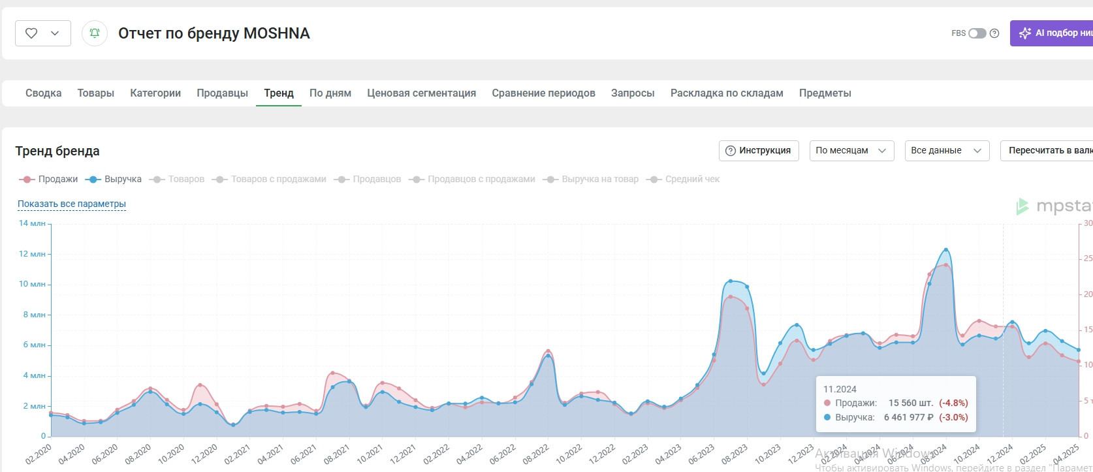Toggle the Продажи series in the legend
This screenshot has height=472, width=1093.
click(x=49, y=180)
